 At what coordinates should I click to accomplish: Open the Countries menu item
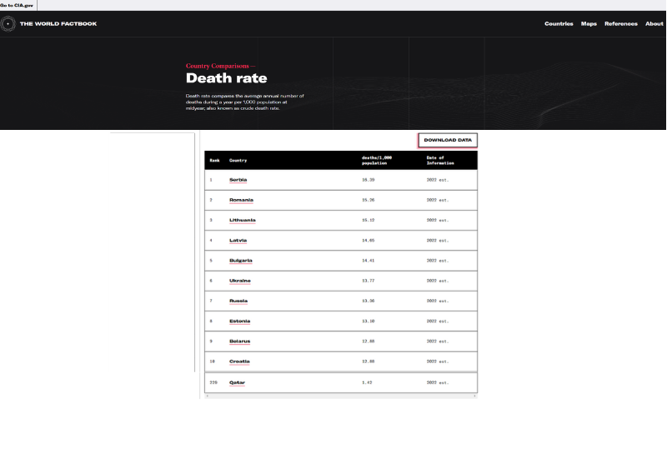point(559,23)
